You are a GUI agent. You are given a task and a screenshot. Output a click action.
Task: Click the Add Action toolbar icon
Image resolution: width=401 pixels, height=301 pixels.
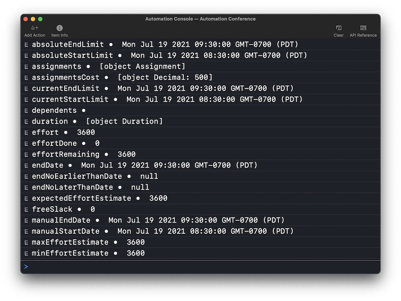(35, 28)
